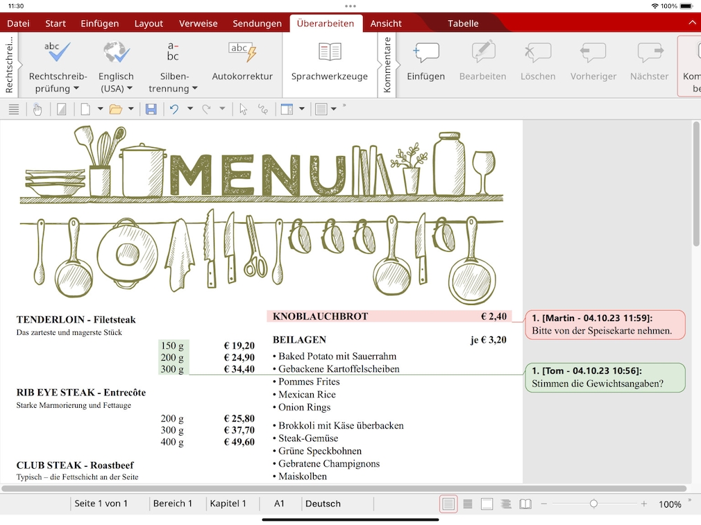
Task: Select the hand touch-mode tool
Action: tap(37, 109)
